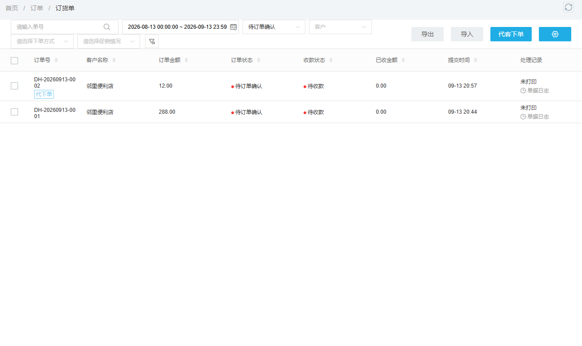582x346 pixels.
Task: Click order amount 12.00
Action: 166,86
